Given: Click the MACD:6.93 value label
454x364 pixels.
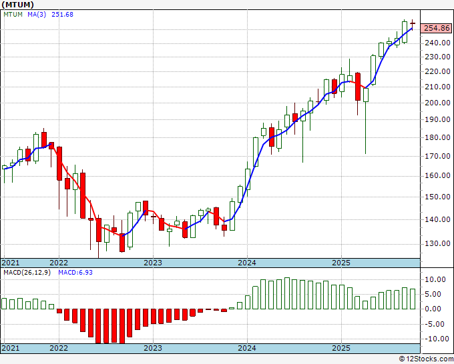Looking at the screenshot, I should 75,273.
